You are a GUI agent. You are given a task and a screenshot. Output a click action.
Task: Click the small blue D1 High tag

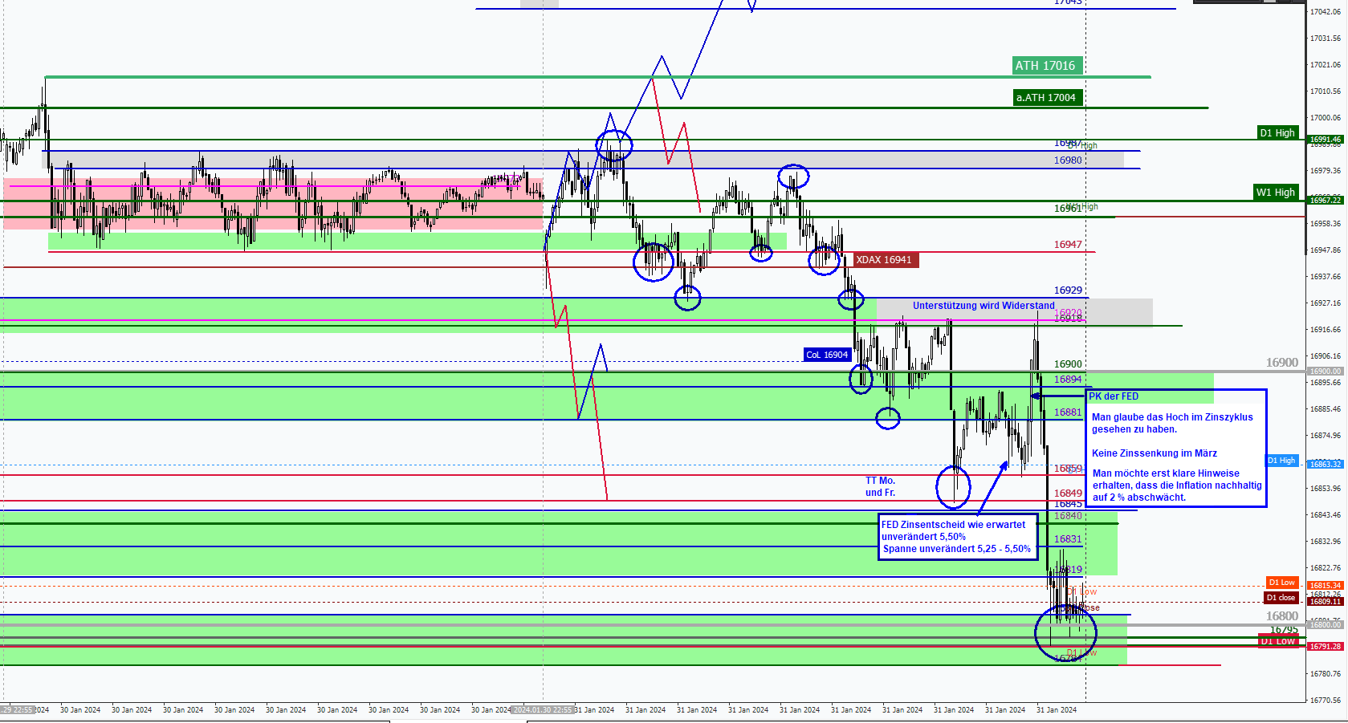click(1281, 461)
